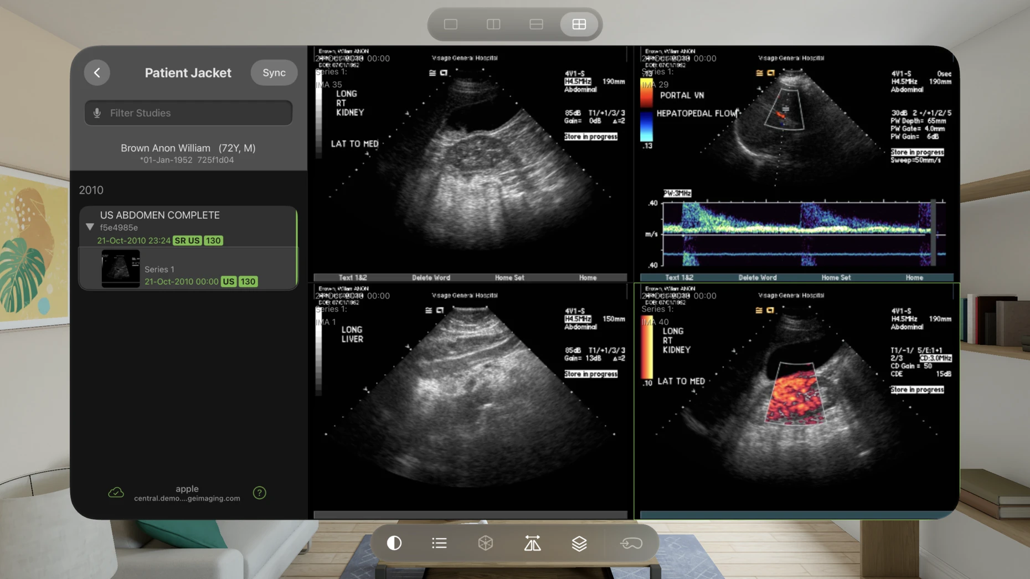
Task: Click the 3D cube tool icon
Action: [x=486, y=543]
